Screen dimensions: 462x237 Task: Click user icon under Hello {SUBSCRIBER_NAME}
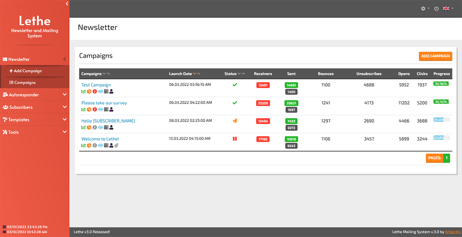(111, 127)
